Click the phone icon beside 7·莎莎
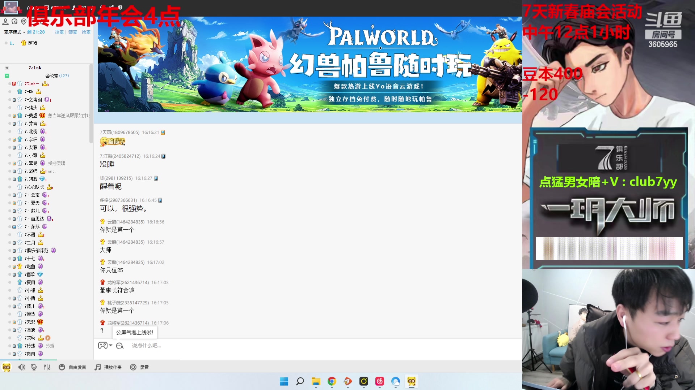 click(x=14, y=227)
